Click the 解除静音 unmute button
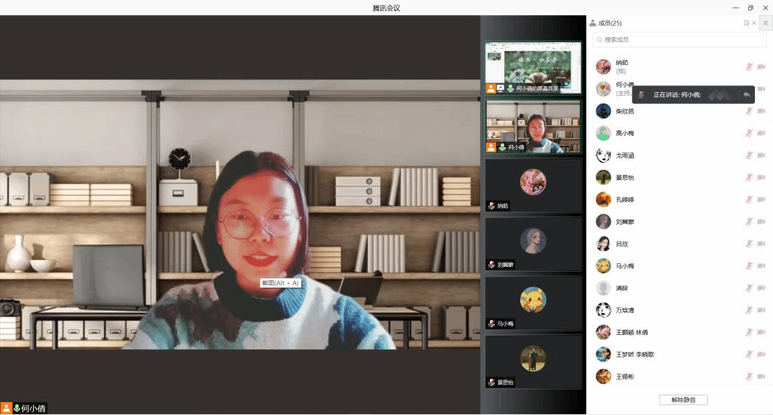Screen dimensions: 773x415 click(683, 400)
